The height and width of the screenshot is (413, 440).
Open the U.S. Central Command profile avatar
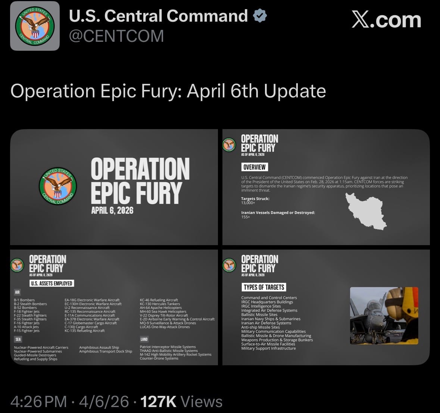pyautogui.click(x=35, y=26)
